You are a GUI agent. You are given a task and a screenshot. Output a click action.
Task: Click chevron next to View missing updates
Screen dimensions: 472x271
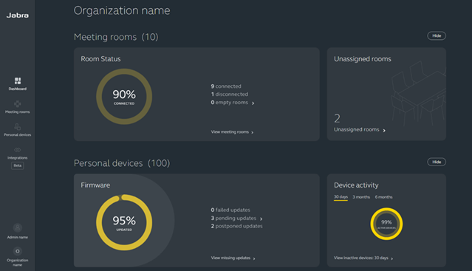click(x=254, y=258)
